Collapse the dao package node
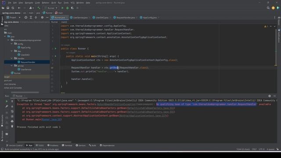Screen dimensions: 281x158 12,51
